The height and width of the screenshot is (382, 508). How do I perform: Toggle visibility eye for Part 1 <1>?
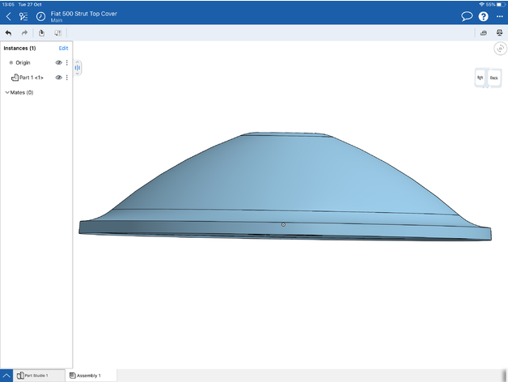coord(58,78)
